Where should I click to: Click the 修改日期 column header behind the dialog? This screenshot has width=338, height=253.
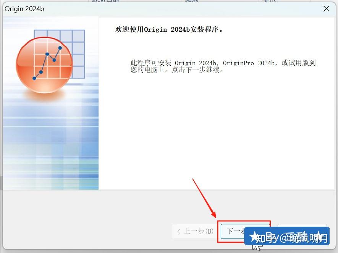104,2
